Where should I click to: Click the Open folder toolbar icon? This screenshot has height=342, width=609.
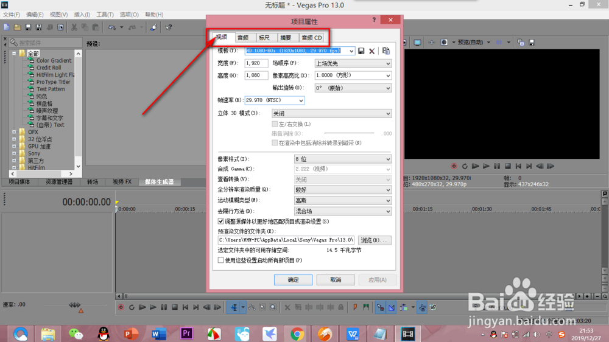[17, 27]
